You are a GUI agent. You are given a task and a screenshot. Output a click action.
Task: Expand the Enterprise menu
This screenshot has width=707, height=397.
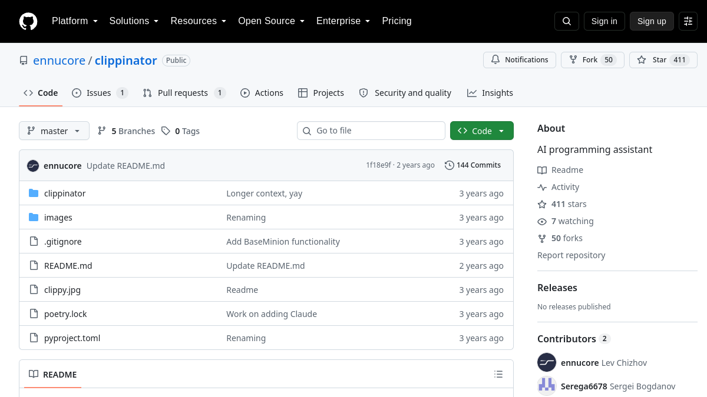343,21
